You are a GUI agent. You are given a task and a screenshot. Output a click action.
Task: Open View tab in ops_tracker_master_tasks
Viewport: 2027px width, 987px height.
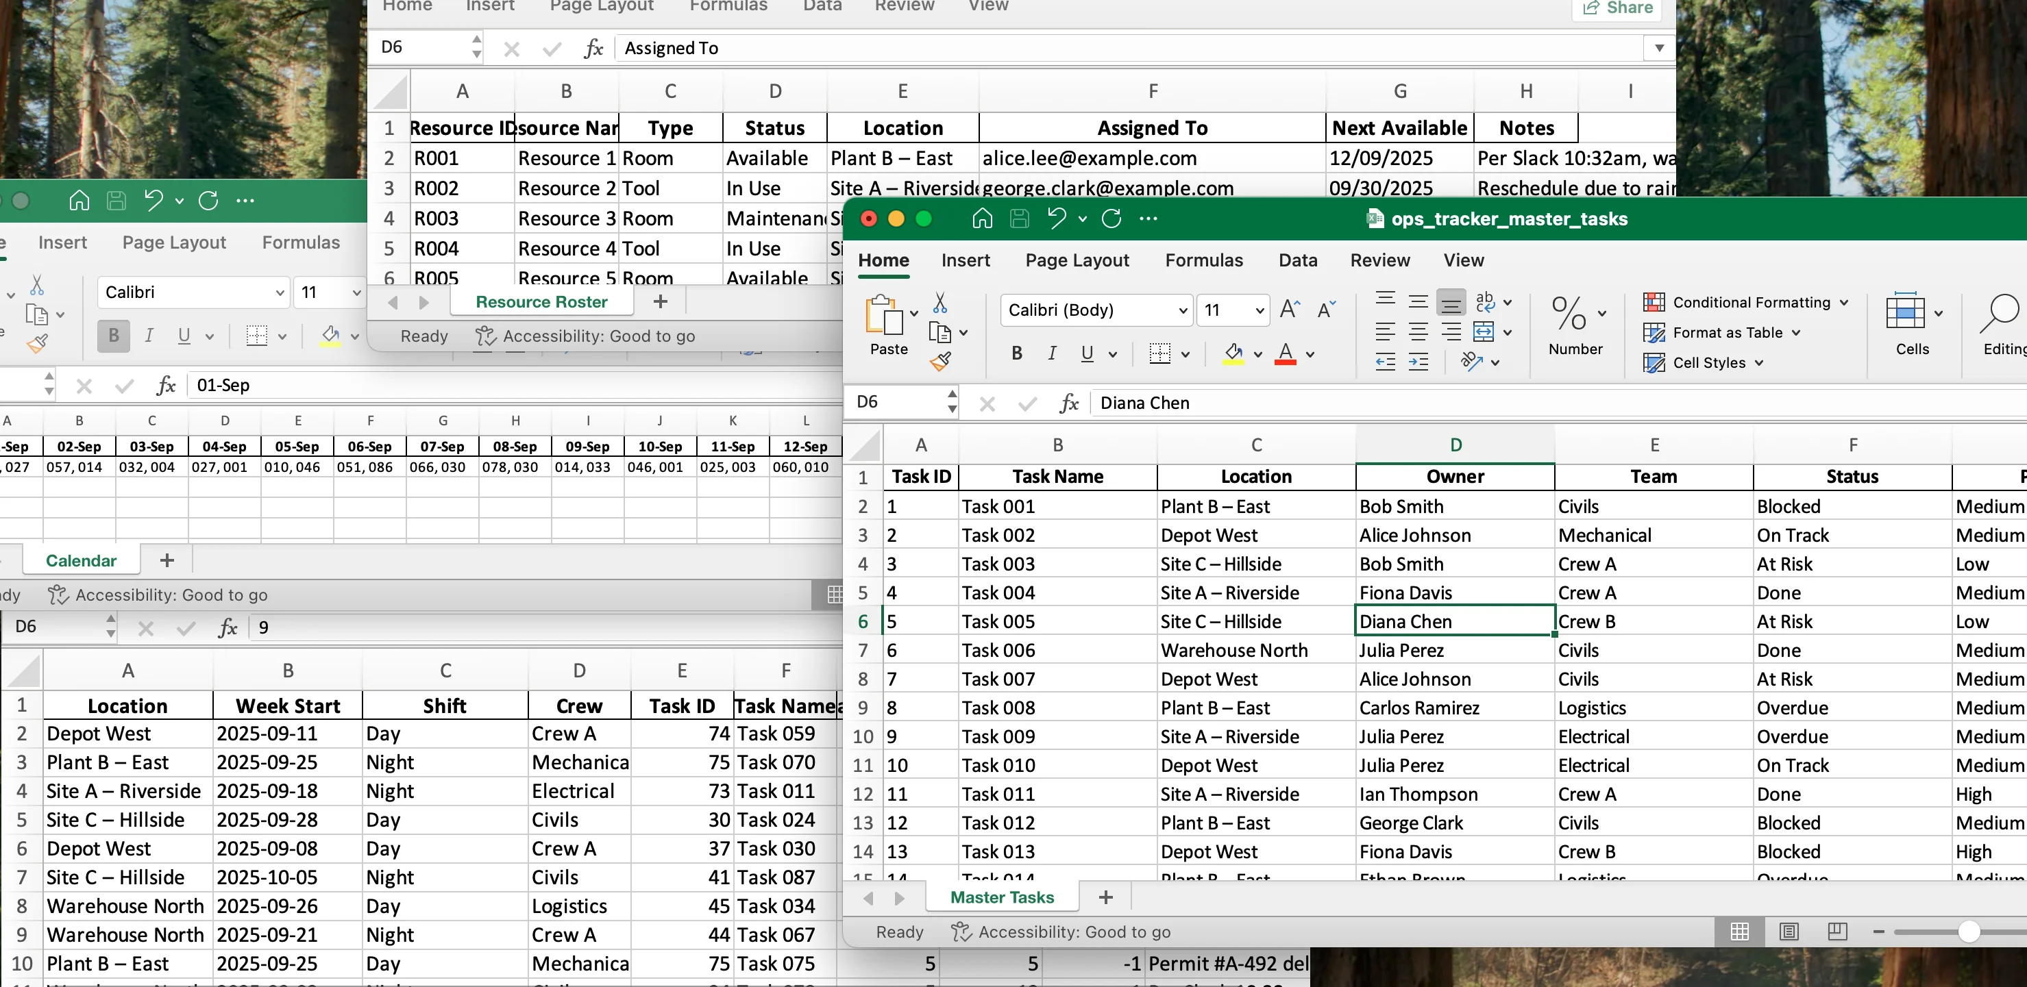click(x=1463, y=260)
